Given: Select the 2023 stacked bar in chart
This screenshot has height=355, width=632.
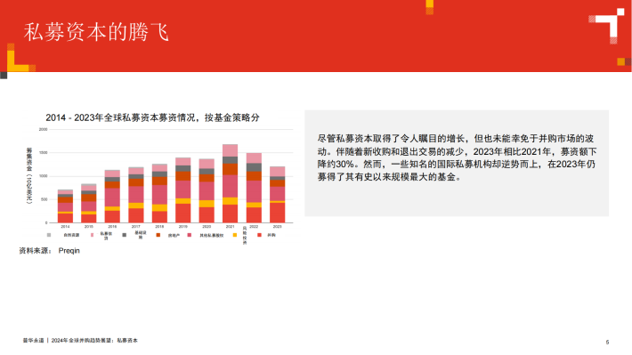Looking at the screenshot, I should (278, 195).
